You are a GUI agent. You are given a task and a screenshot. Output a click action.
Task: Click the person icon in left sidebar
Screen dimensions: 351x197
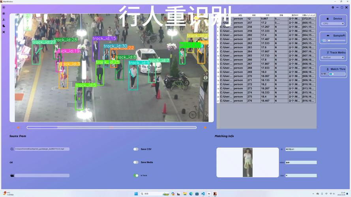point(4,20)
